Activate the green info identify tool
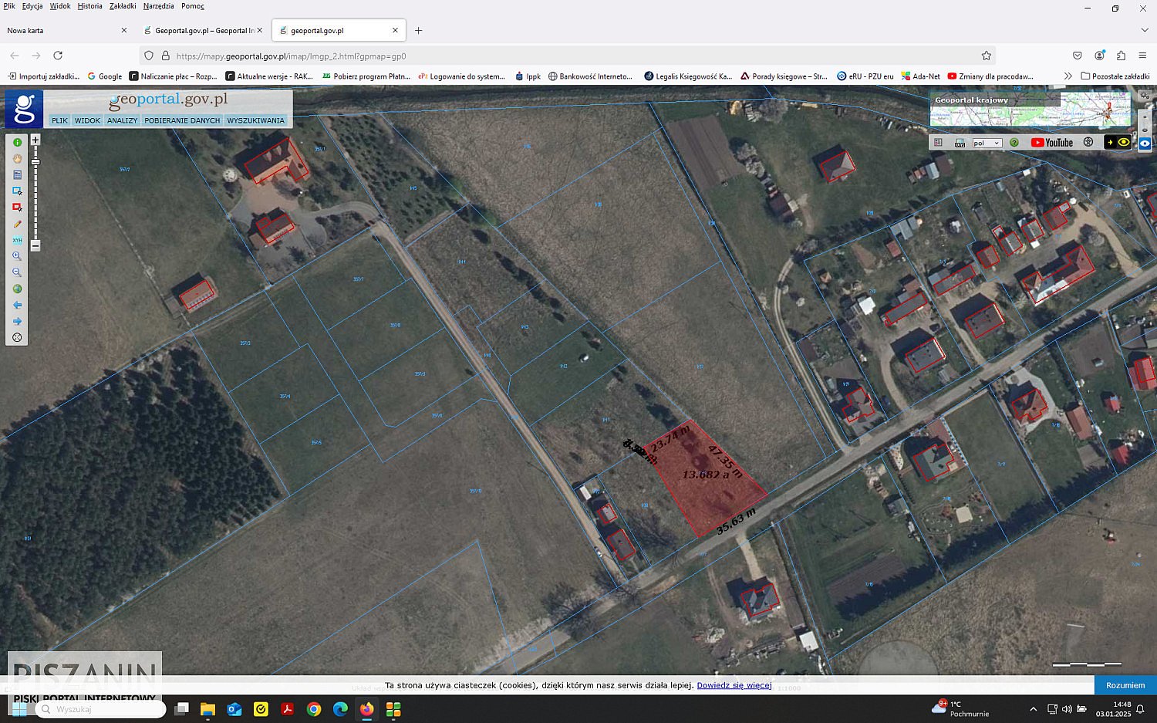 tap(17, 143)
